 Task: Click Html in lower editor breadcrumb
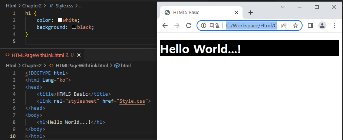coord(11,65)
